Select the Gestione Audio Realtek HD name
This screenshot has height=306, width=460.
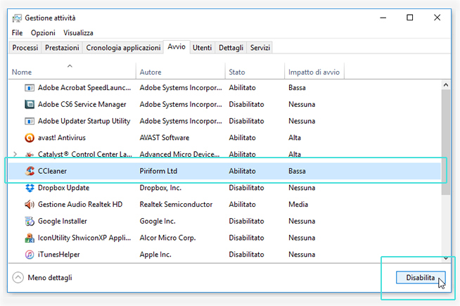point(80,205)
